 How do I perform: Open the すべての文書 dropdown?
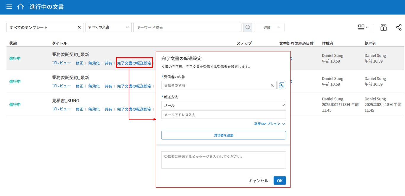(108, 27)
